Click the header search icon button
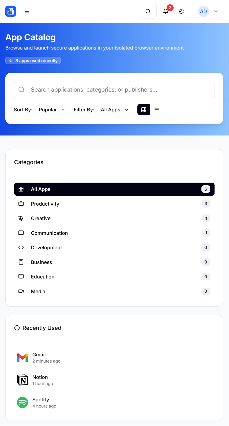This screenshot has width=229, height=426. (148, 11)
